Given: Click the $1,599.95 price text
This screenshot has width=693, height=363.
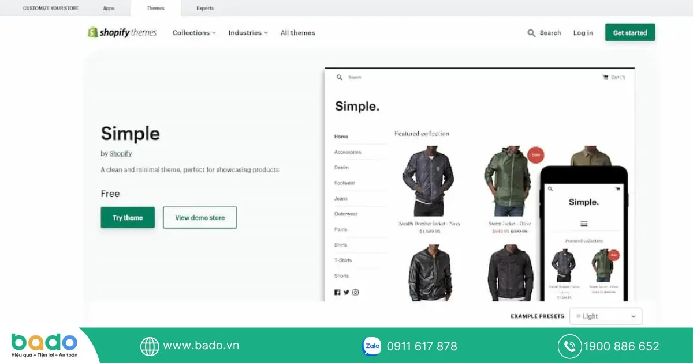Looking at the screenshot, I should [430, 232].
